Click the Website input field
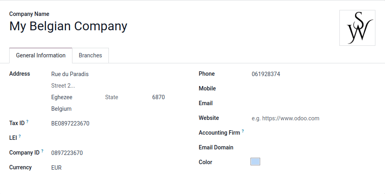The image size is (385, 194). click(x=304, y=118)
